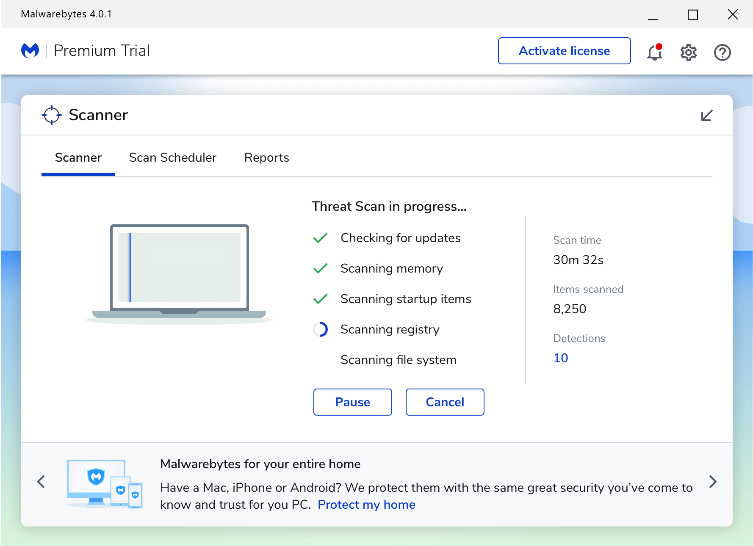753x546 pixels.
Task: Cancel the threat scan
Action: click(445, 402)
